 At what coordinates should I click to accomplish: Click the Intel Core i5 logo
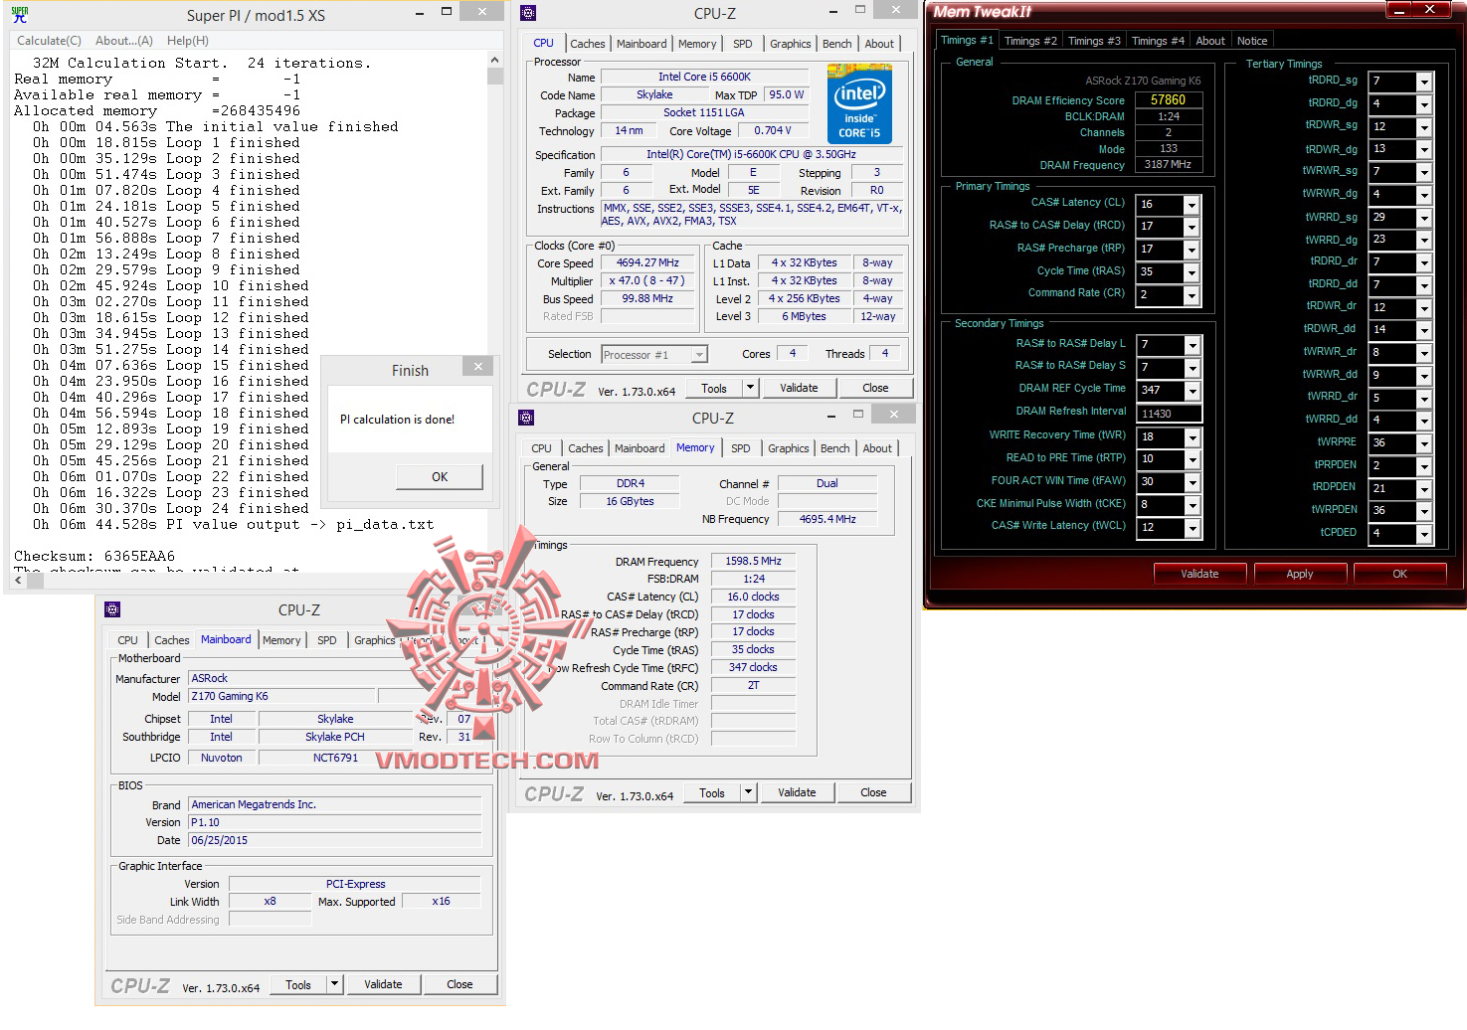(x=859, y=103)
